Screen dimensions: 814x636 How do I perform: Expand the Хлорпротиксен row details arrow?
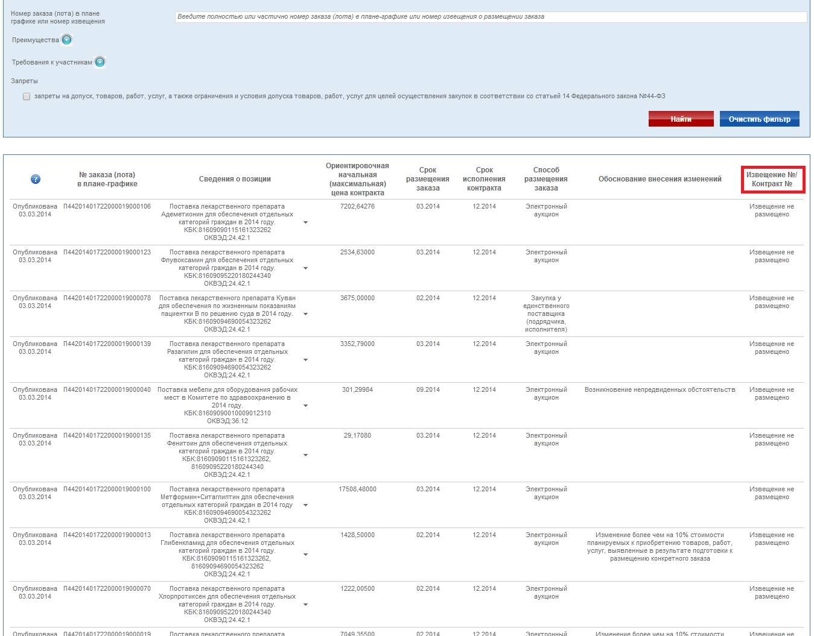point(305,605)
